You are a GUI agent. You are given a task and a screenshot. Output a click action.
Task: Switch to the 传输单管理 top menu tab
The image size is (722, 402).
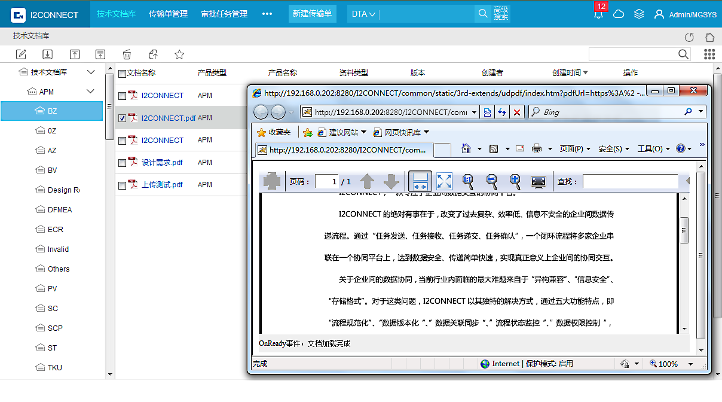coord(169,14)
